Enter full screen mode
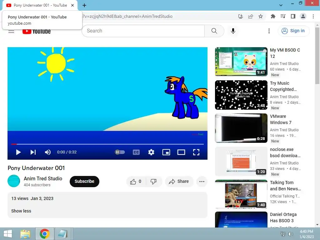Screen dimensions: 320x240 click(196, 152)
